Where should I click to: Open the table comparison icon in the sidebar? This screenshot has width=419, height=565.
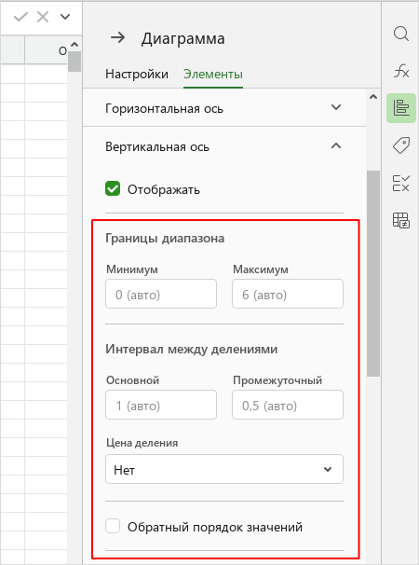coord(401,220)
